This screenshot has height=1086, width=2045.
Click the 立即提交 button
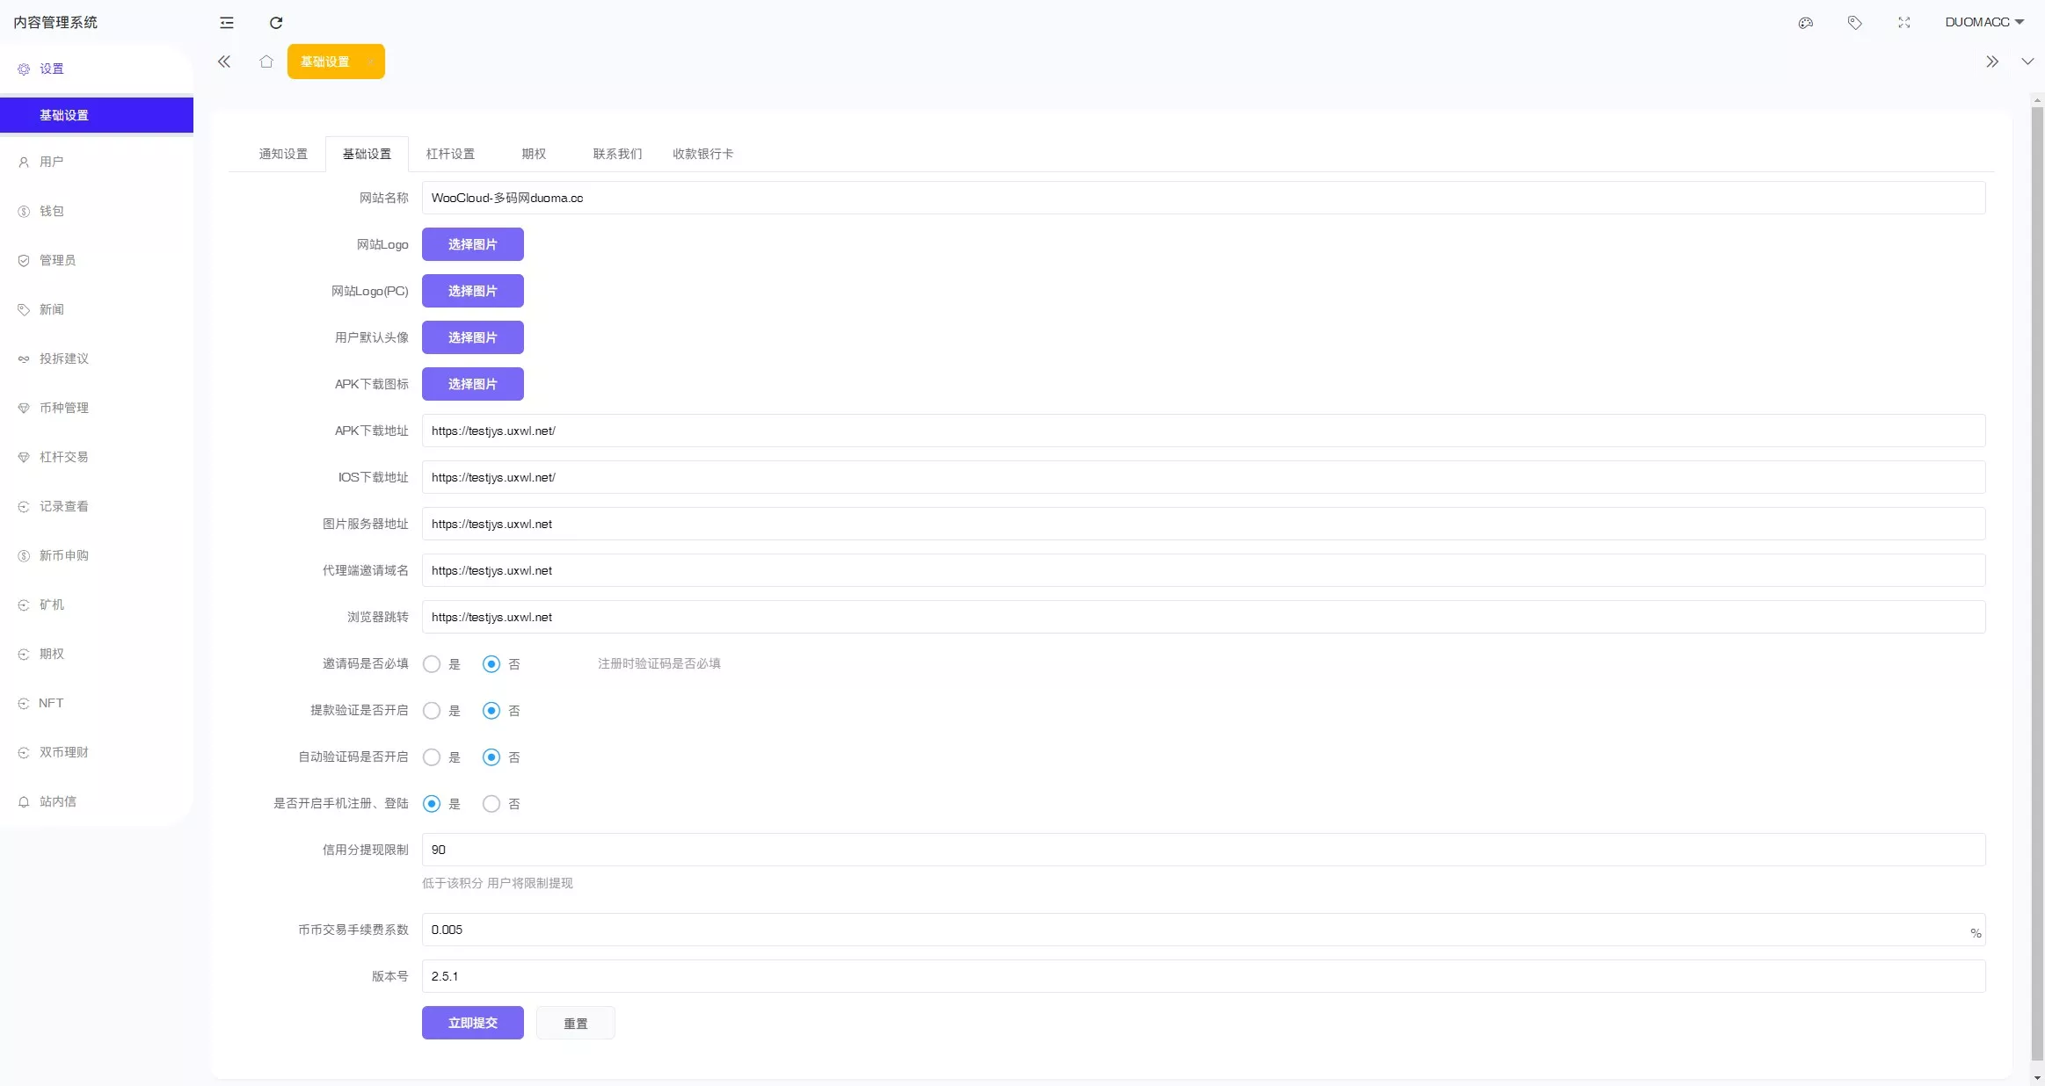[x=472, y=1023]
